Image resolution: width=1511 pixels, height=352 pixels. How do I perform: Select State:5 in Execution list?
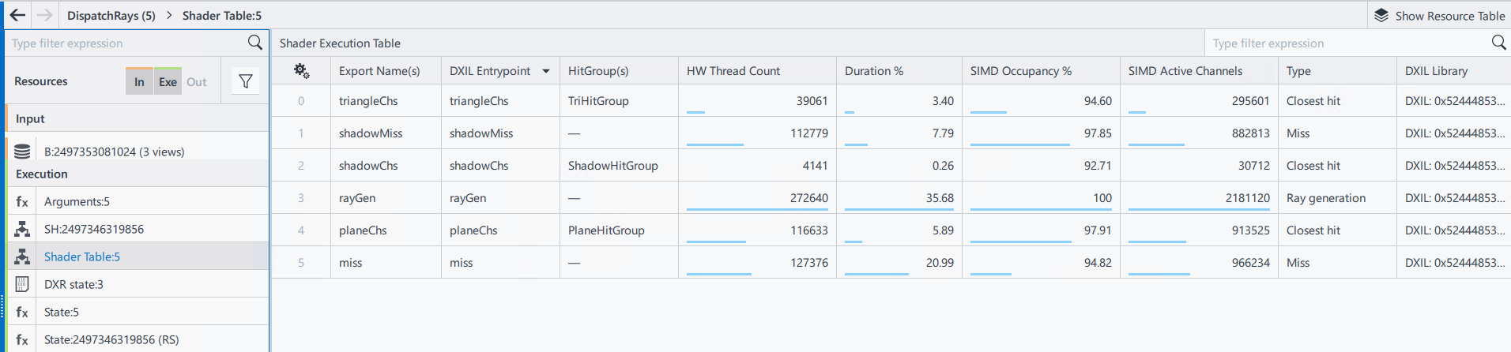pyautogui.click(x=138, y=312)
